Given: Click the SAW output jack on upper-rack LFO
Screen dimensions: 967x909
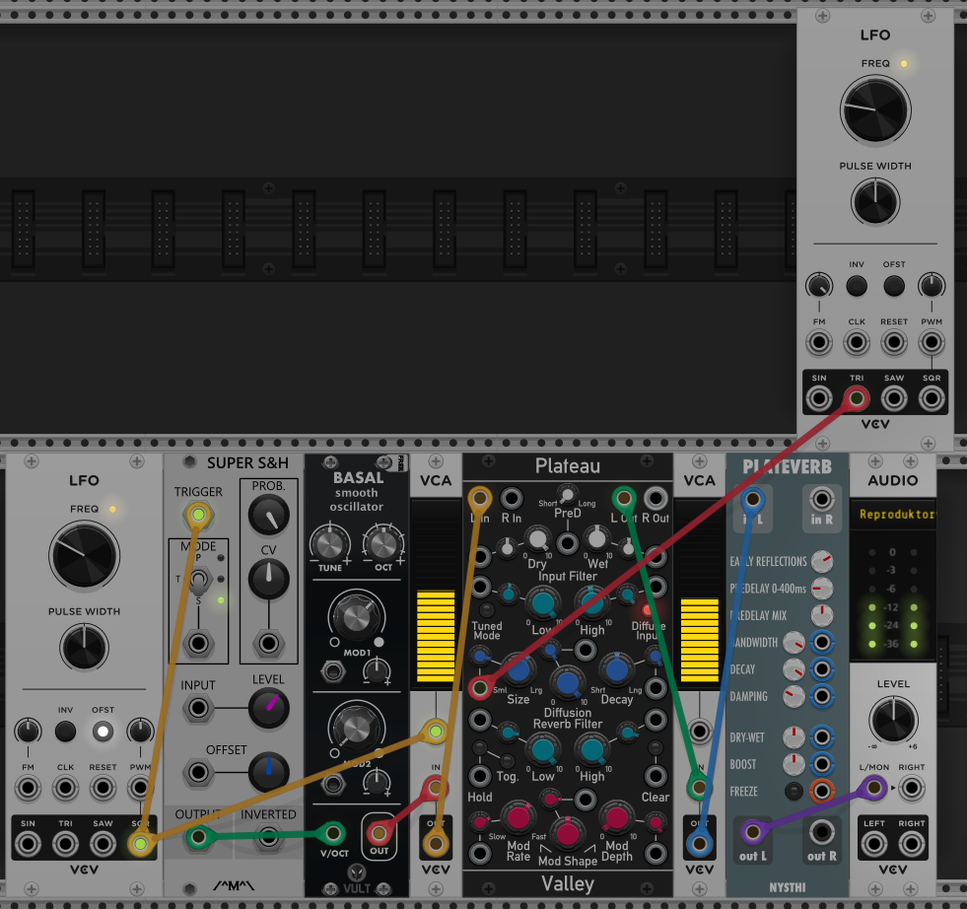Looking at the screenshot, I should 894,398.
